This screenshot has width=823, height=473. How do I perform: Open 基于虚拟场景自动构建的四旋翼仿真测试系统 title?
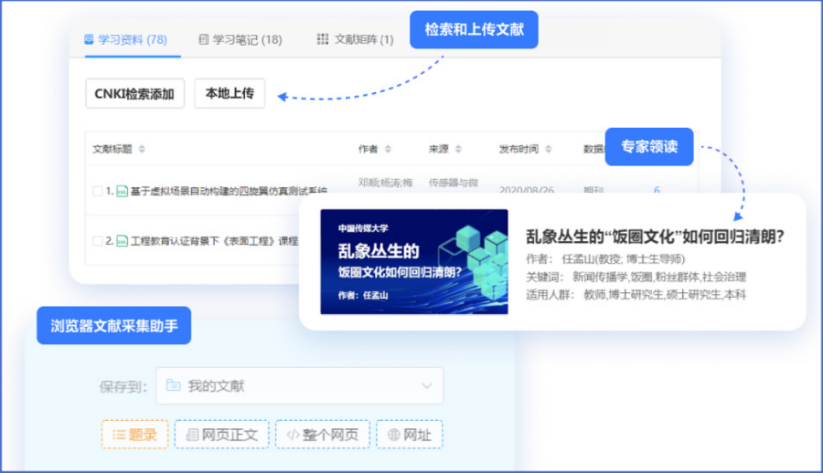point(229,192)
